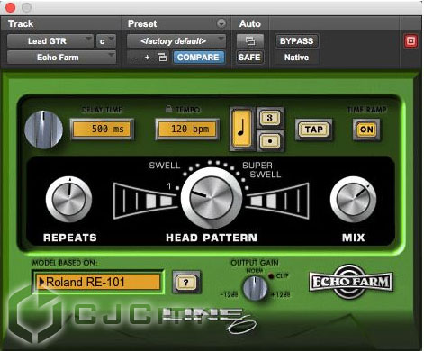Click the SWELL label on head pattern
This screenshot has height=351, width=424.
coord(165,166)
